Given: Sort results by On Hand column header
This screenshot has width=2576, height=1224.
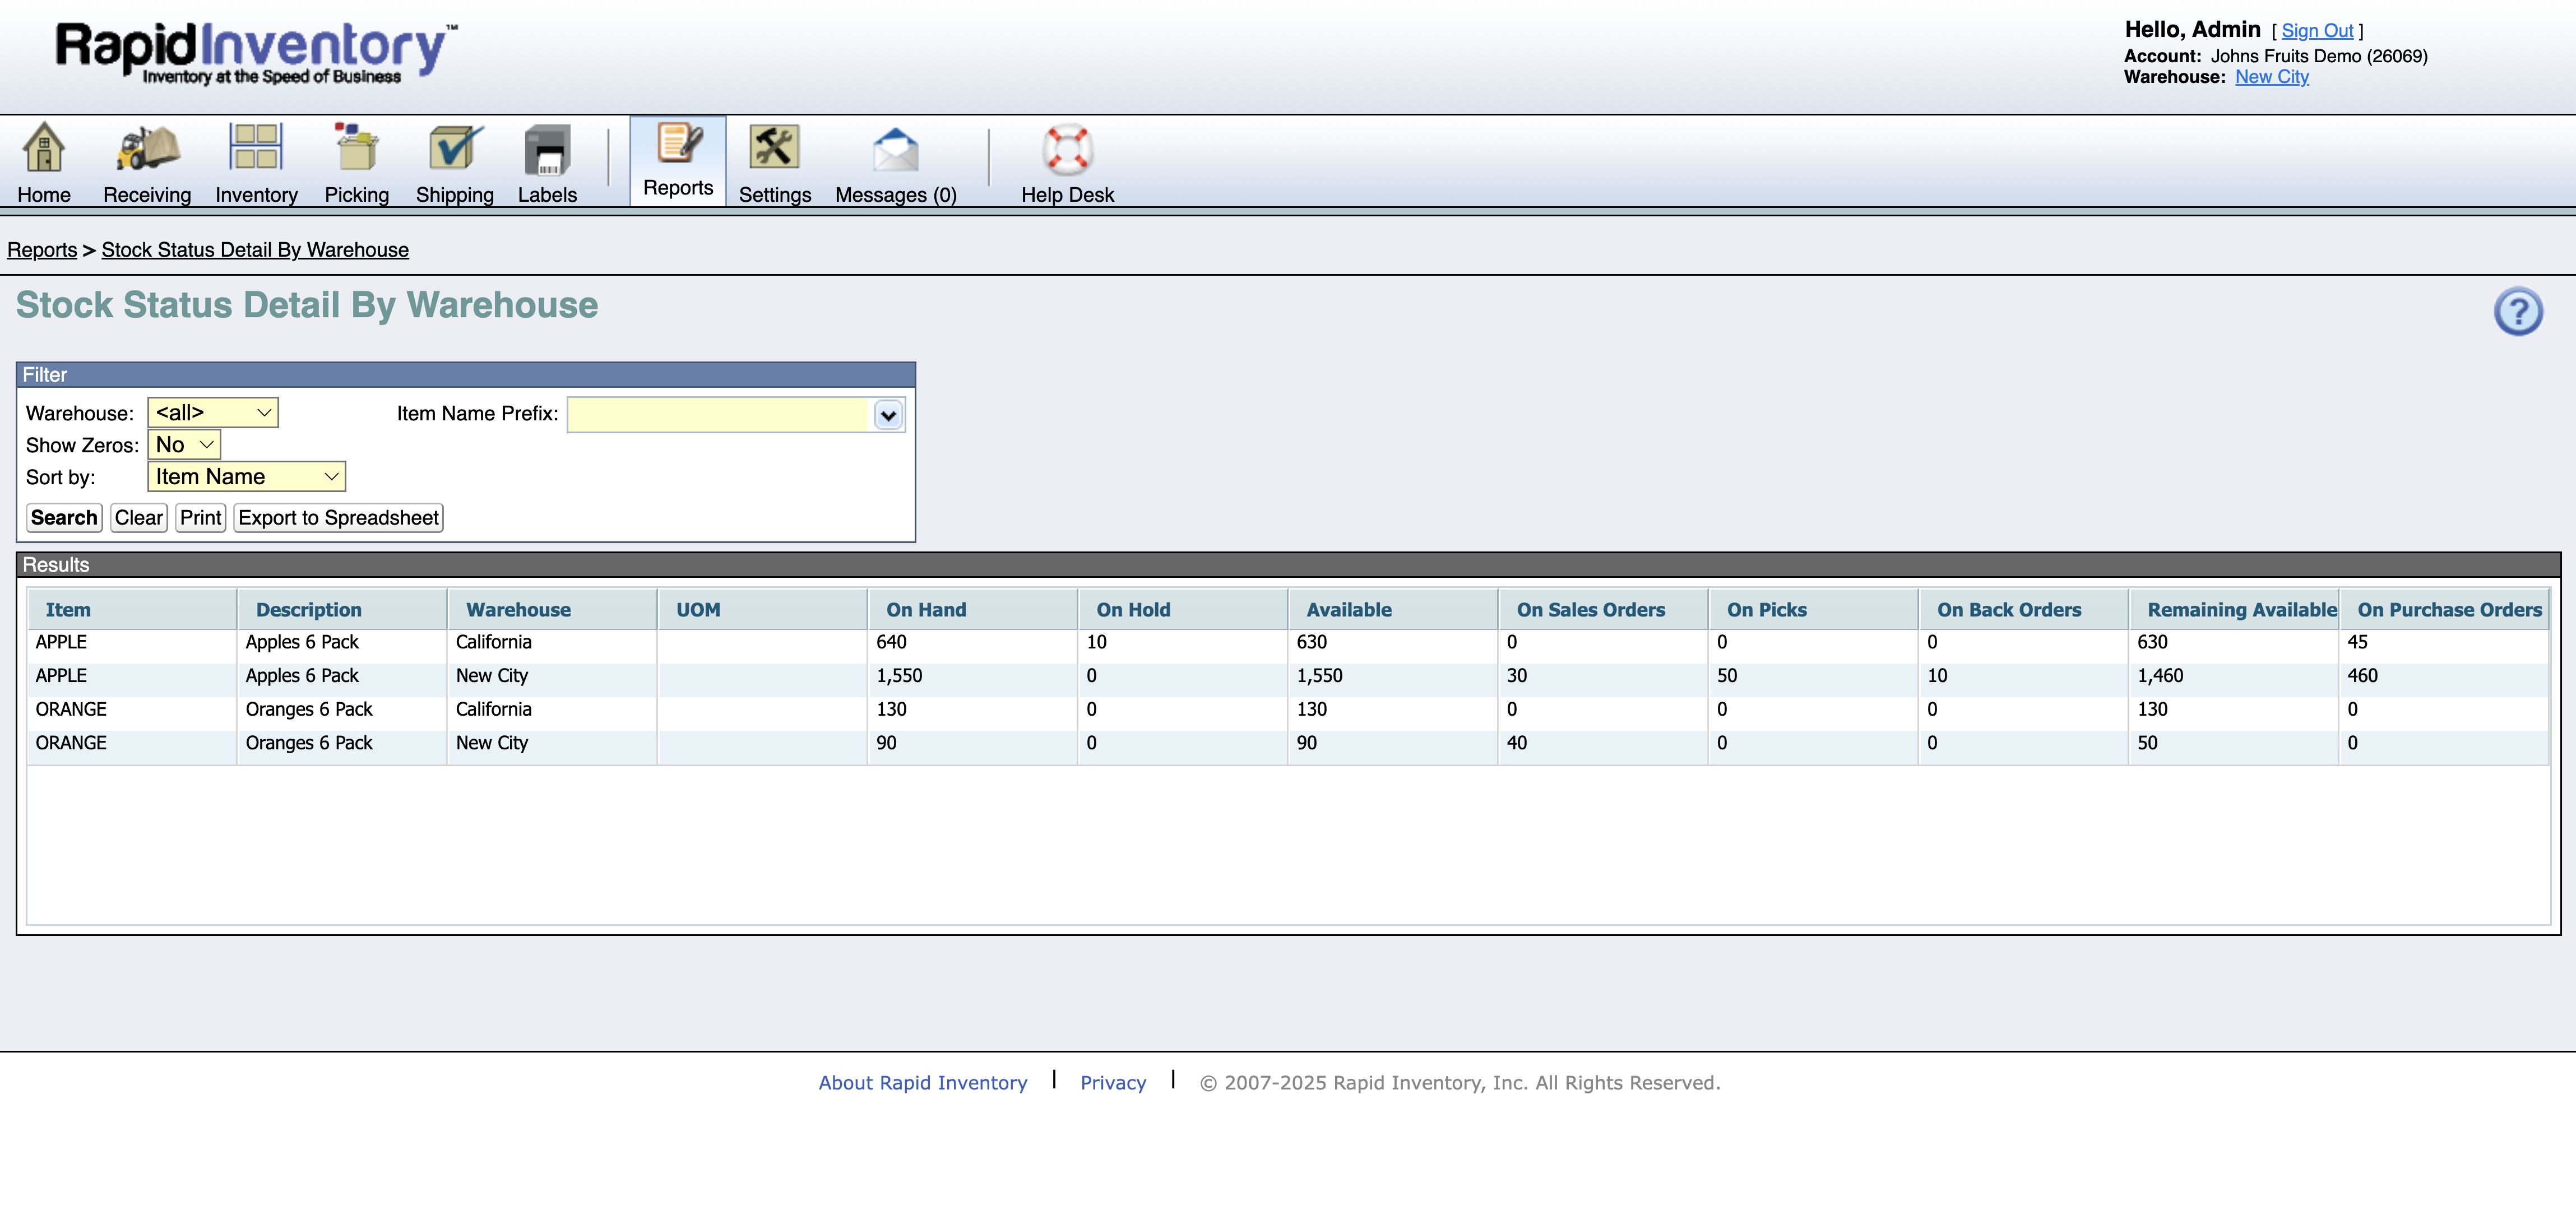Looking at the screenshot, I should [x=926, y=609].
